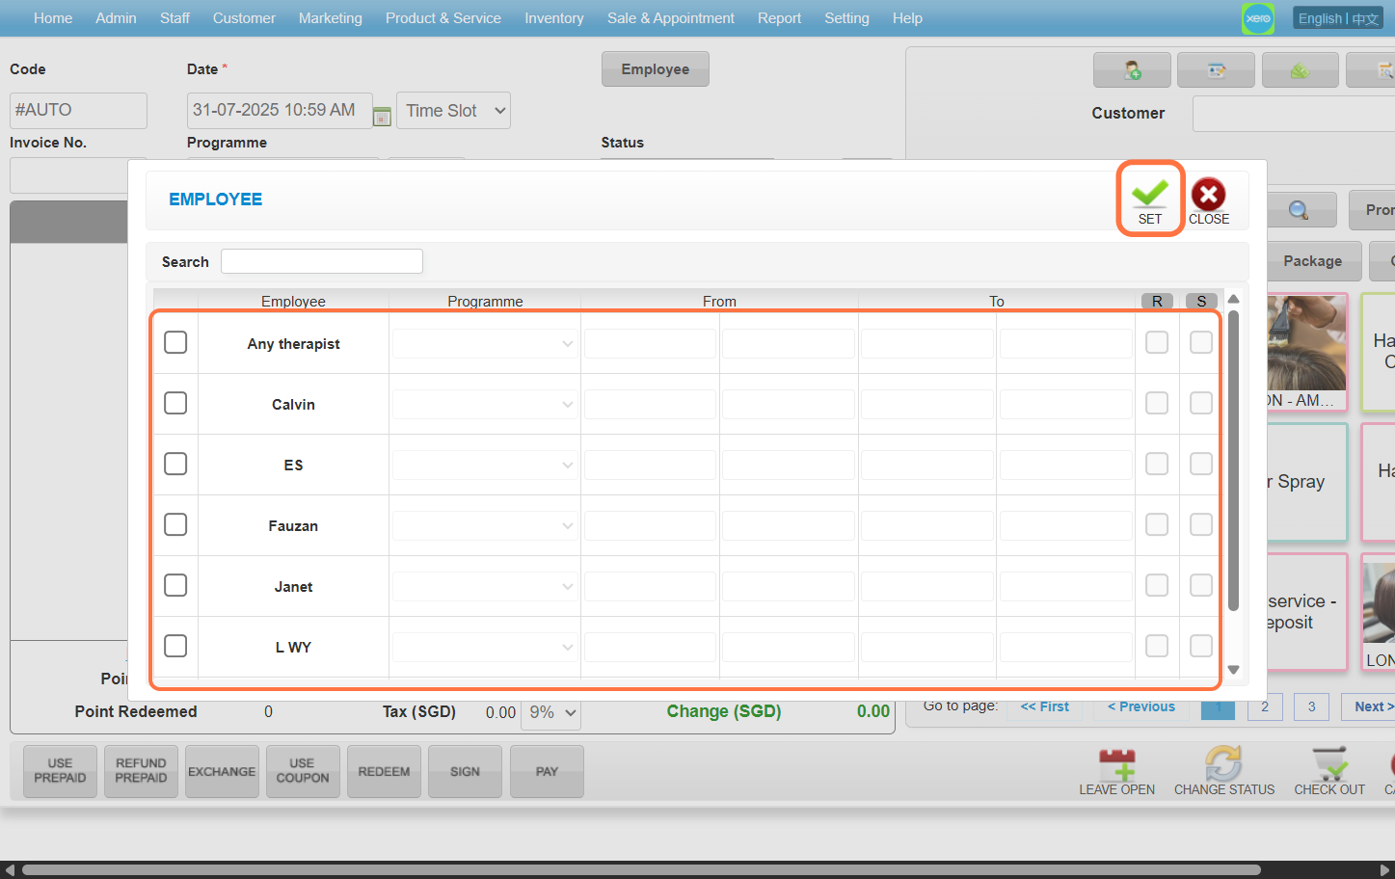Expand the 9% tax rate dropdown
The image size is (1395, 879).
tap(552, 713)
